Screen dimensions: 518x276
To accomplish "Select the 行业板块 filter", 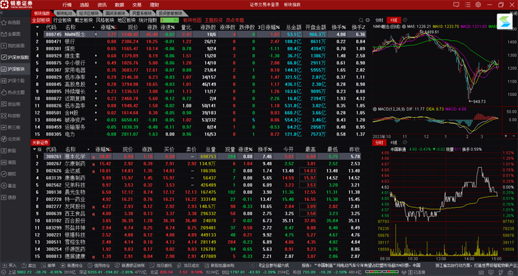I will (x=62, y=20).
